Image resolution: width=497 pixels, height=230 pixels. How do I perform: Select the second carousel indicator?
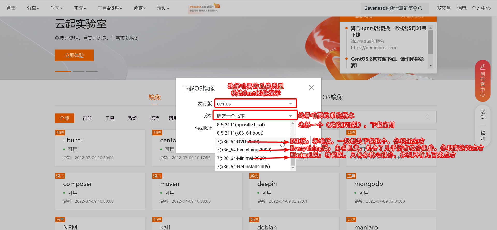point(78,71)
